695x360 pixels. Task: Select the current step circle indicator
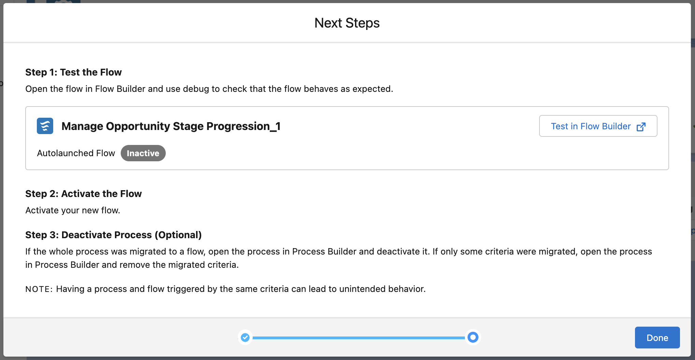(473, 337)
